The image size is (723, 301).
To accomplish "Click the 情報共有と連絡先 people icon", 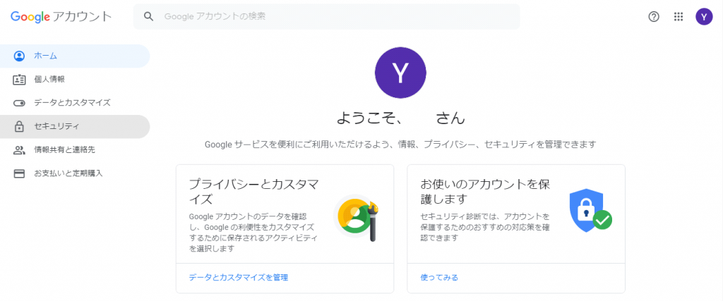I will (x=19, y=150).
